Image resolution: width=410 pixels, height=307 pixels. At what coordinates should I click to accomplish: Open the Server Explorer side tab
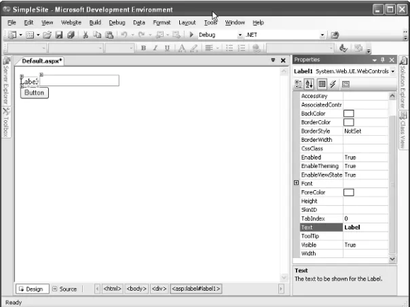click(6, 81)
